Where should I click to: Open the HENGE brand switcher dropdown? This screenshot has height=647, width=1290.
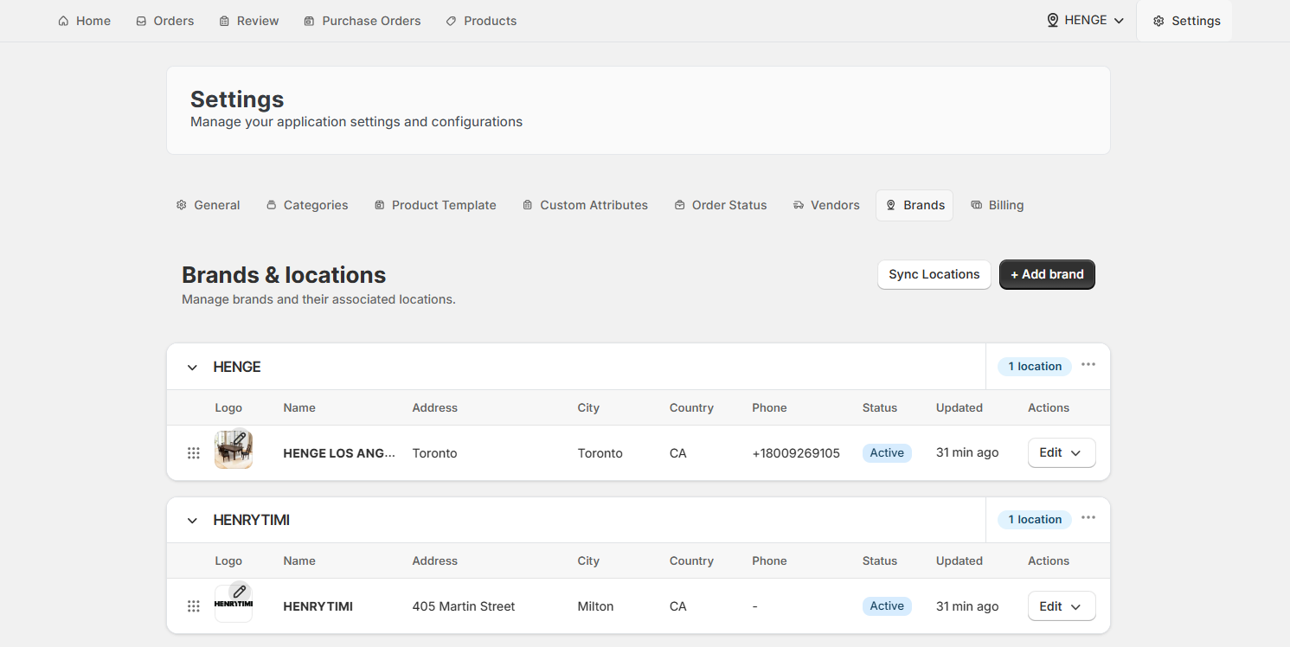1085,20
